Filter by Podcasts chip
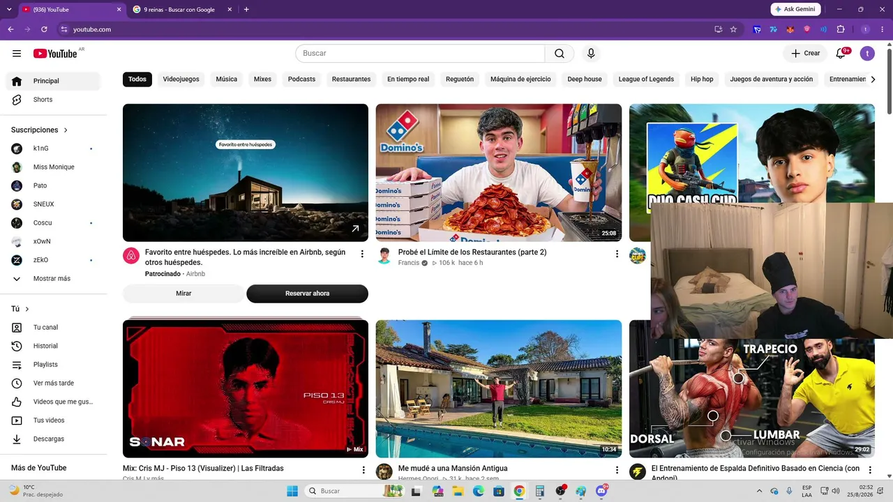Image resolution: width=893 pixels, height=502 pixels. coord(301,79)
